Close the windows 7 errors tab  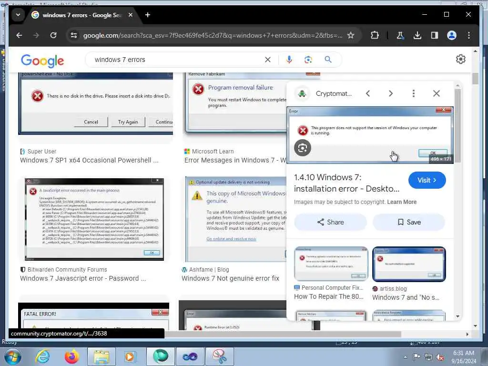(131, 15)
